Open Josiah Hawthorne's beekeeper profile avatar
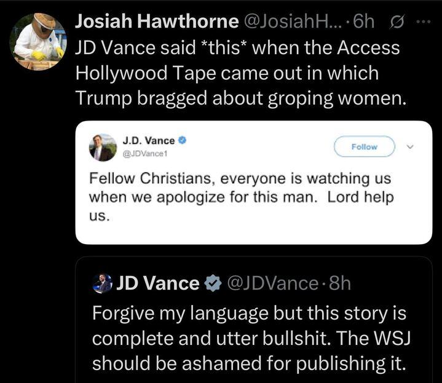 click(x=38, y=41)
